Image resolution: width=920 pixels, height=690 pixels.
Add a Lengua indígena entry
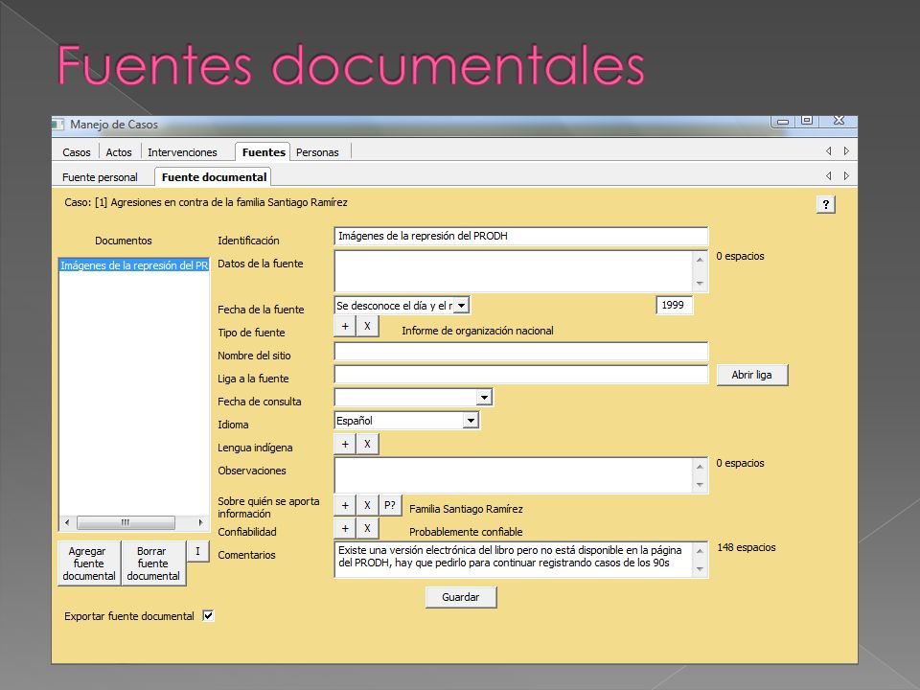(345, 444)
